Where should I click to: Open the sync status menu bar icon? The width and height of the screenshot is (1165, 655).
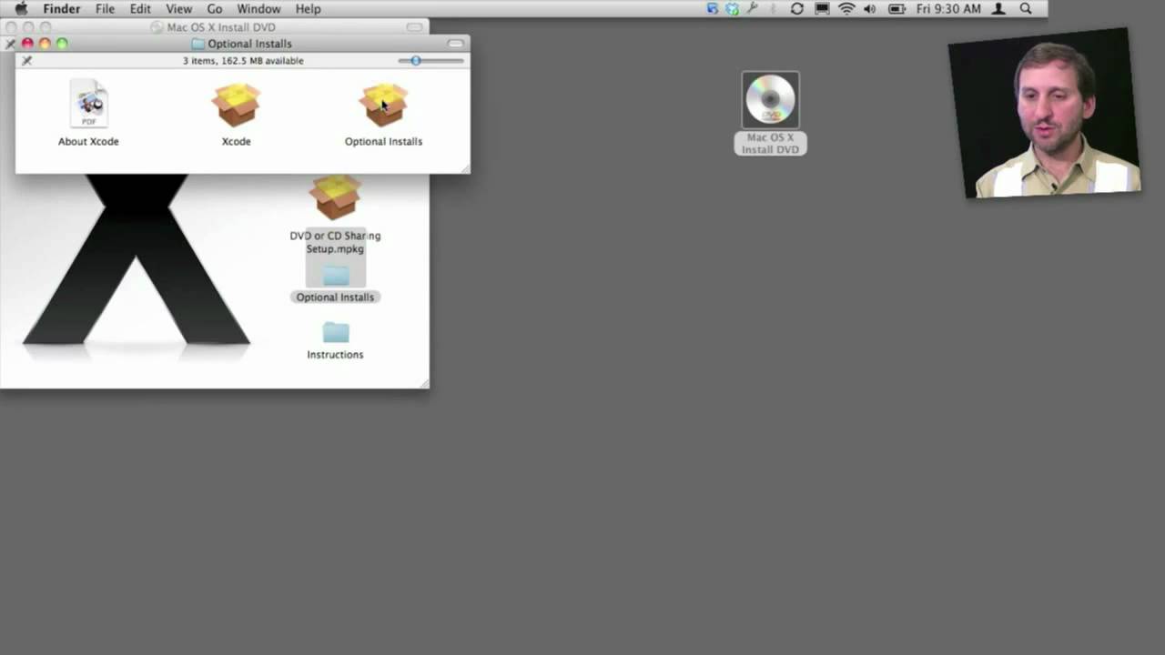[796, 9]
